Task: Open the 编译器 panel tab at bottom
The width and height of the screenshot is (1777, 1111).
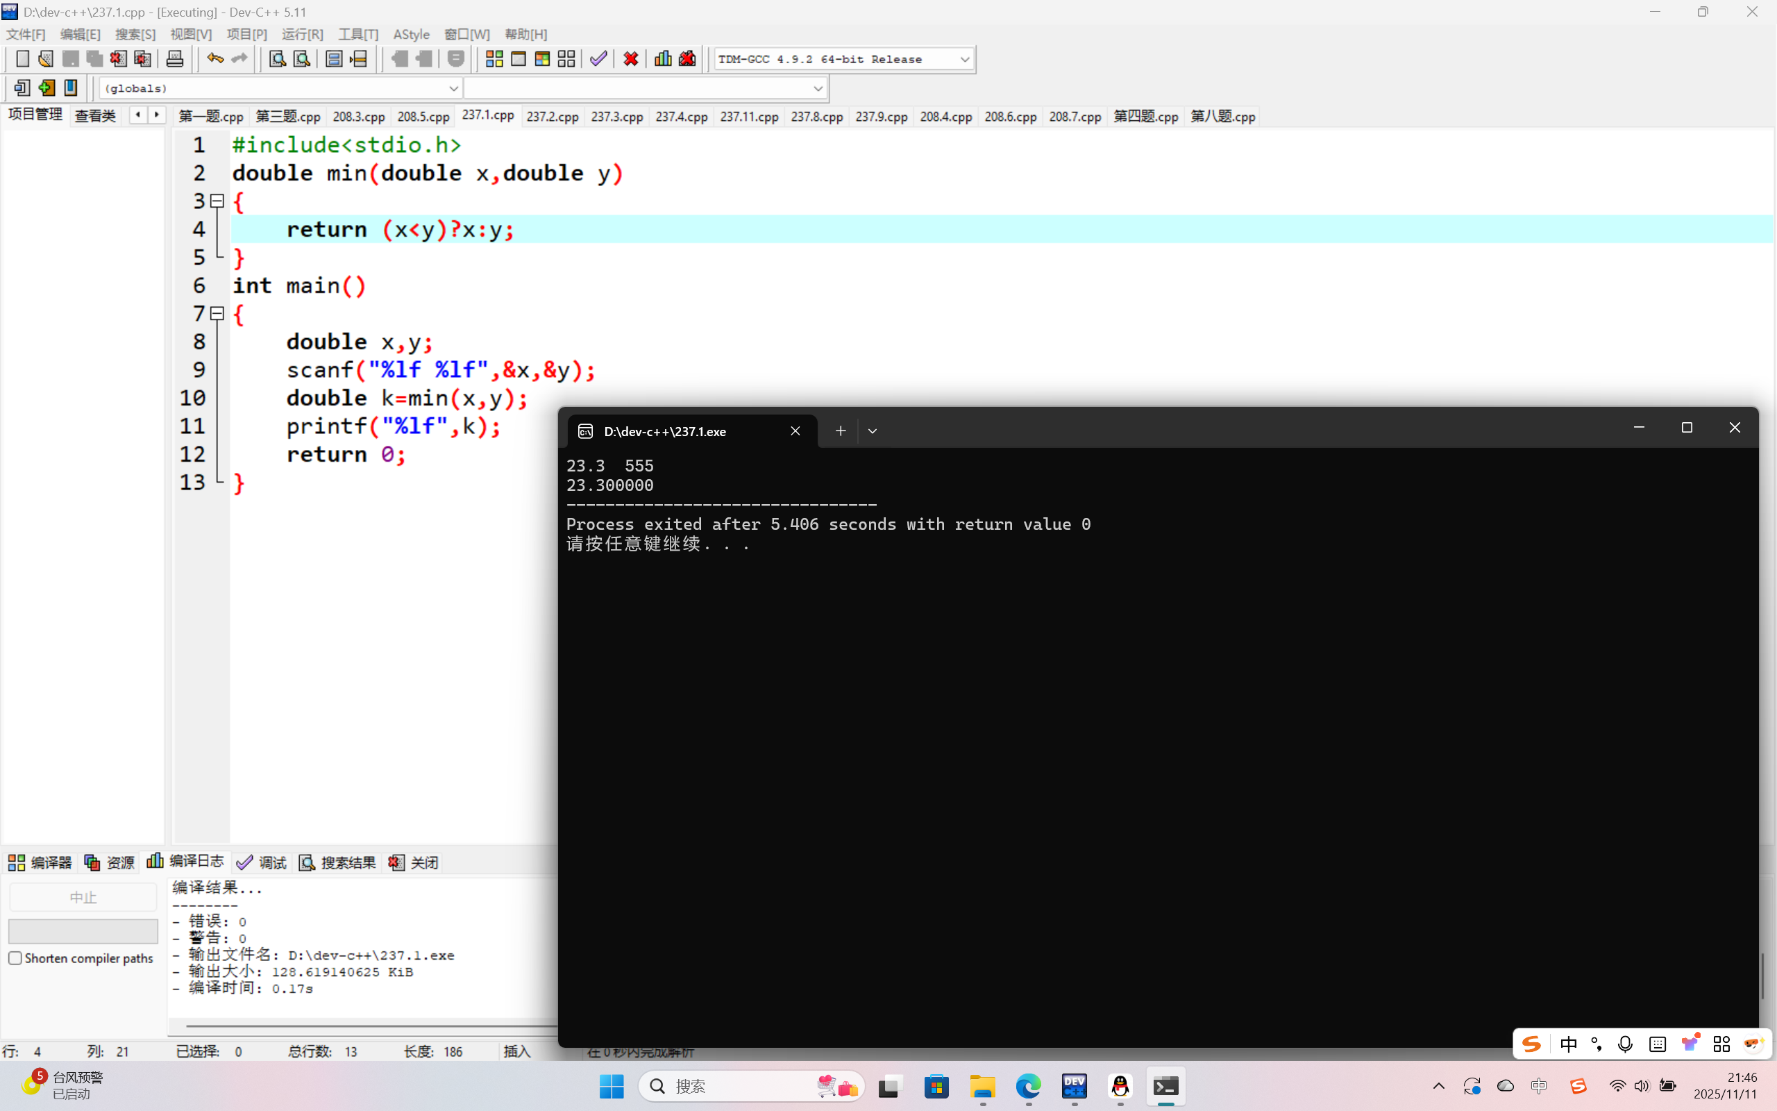Action: 40,862
